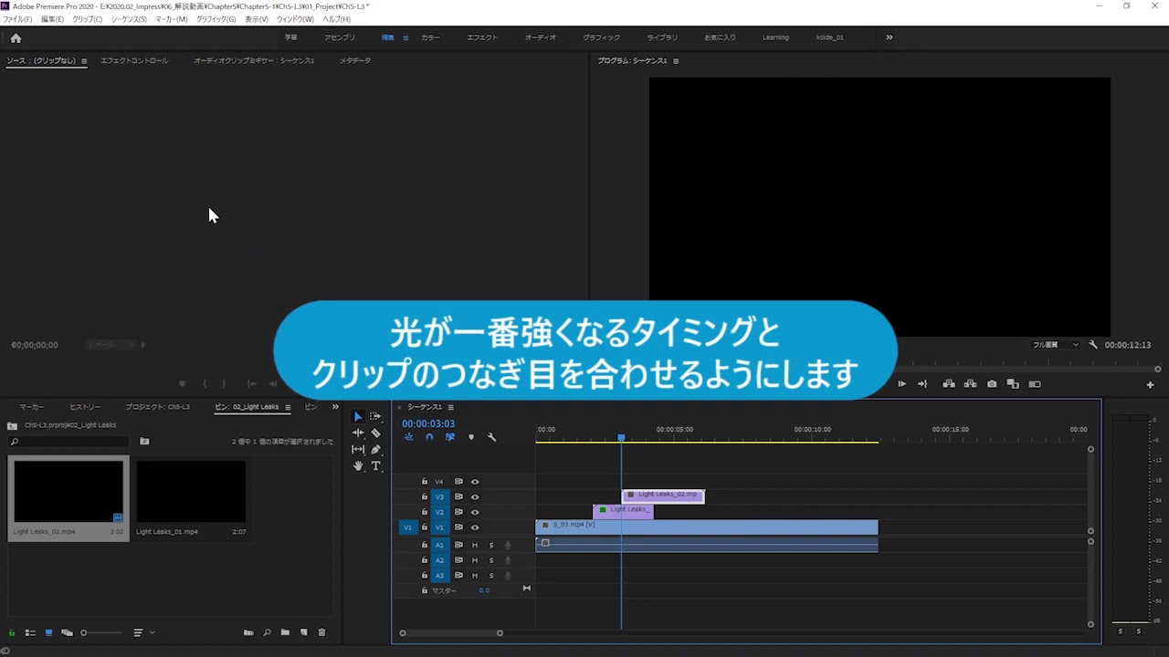This screenshot has height=657, width=1169.
Task: Click the thumbnail size zoom slider in bin
Action: tap(101, 632)
